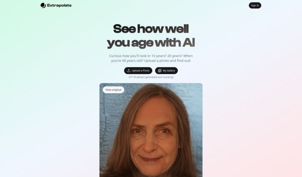The height and width of the screenshot is (177, 302).
Task: Select the Upload a Photo label
Action: (x=140, y=70)
